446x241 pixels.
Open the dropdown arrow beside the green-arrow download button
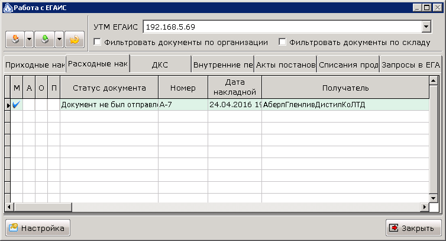pos(59,39)
